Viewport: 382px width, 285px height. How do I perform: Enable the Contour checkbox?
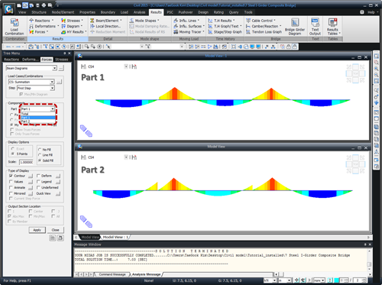coord(11,176)
